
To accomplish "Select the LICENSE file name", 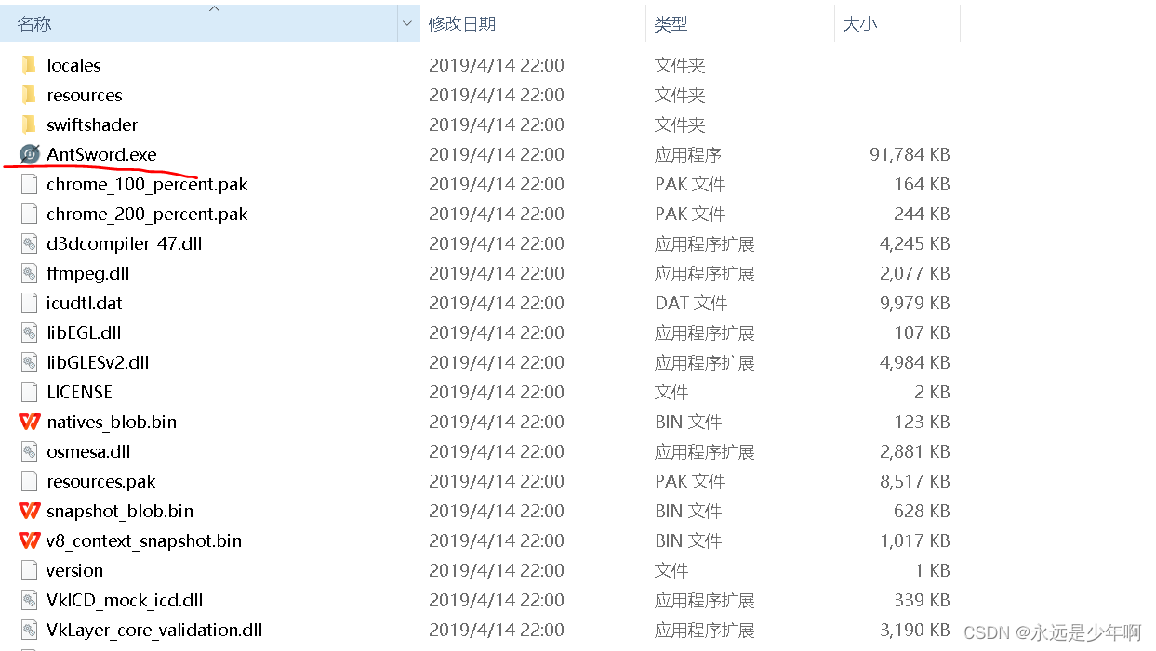I will 79,392.
